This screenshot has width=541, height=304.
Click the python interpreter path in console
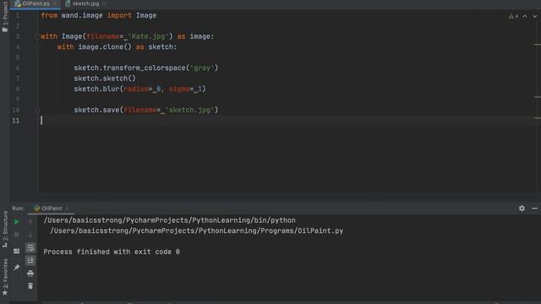point(169,220)
